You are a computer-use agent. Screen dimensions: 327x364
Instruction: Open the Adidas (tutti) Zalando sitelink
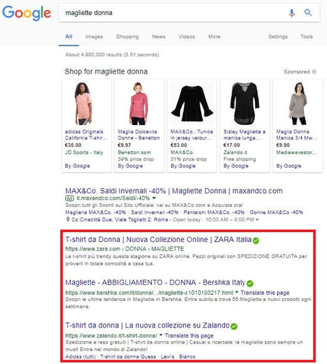pos(80,356)
